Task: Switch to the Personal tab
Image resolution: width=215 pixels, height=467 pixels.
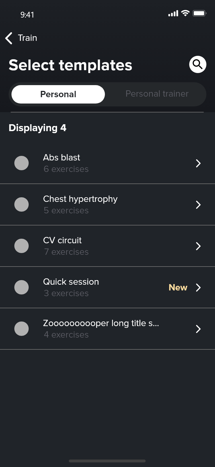Action: (x=58, y=94)
